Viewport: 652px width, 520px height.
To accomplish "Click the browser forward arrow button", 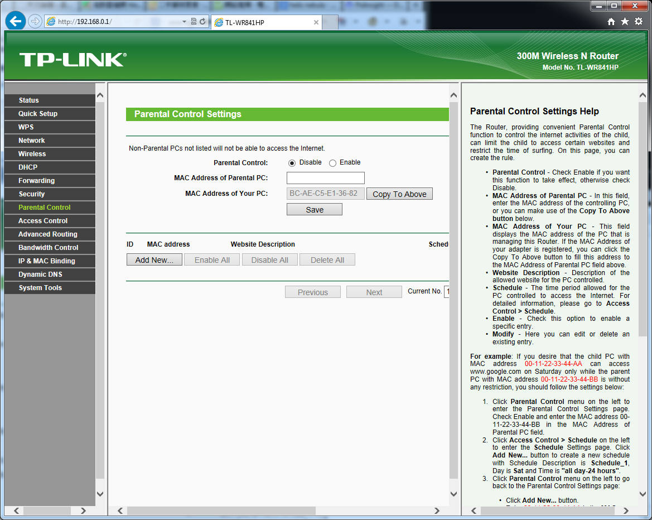I will [35, 22].
